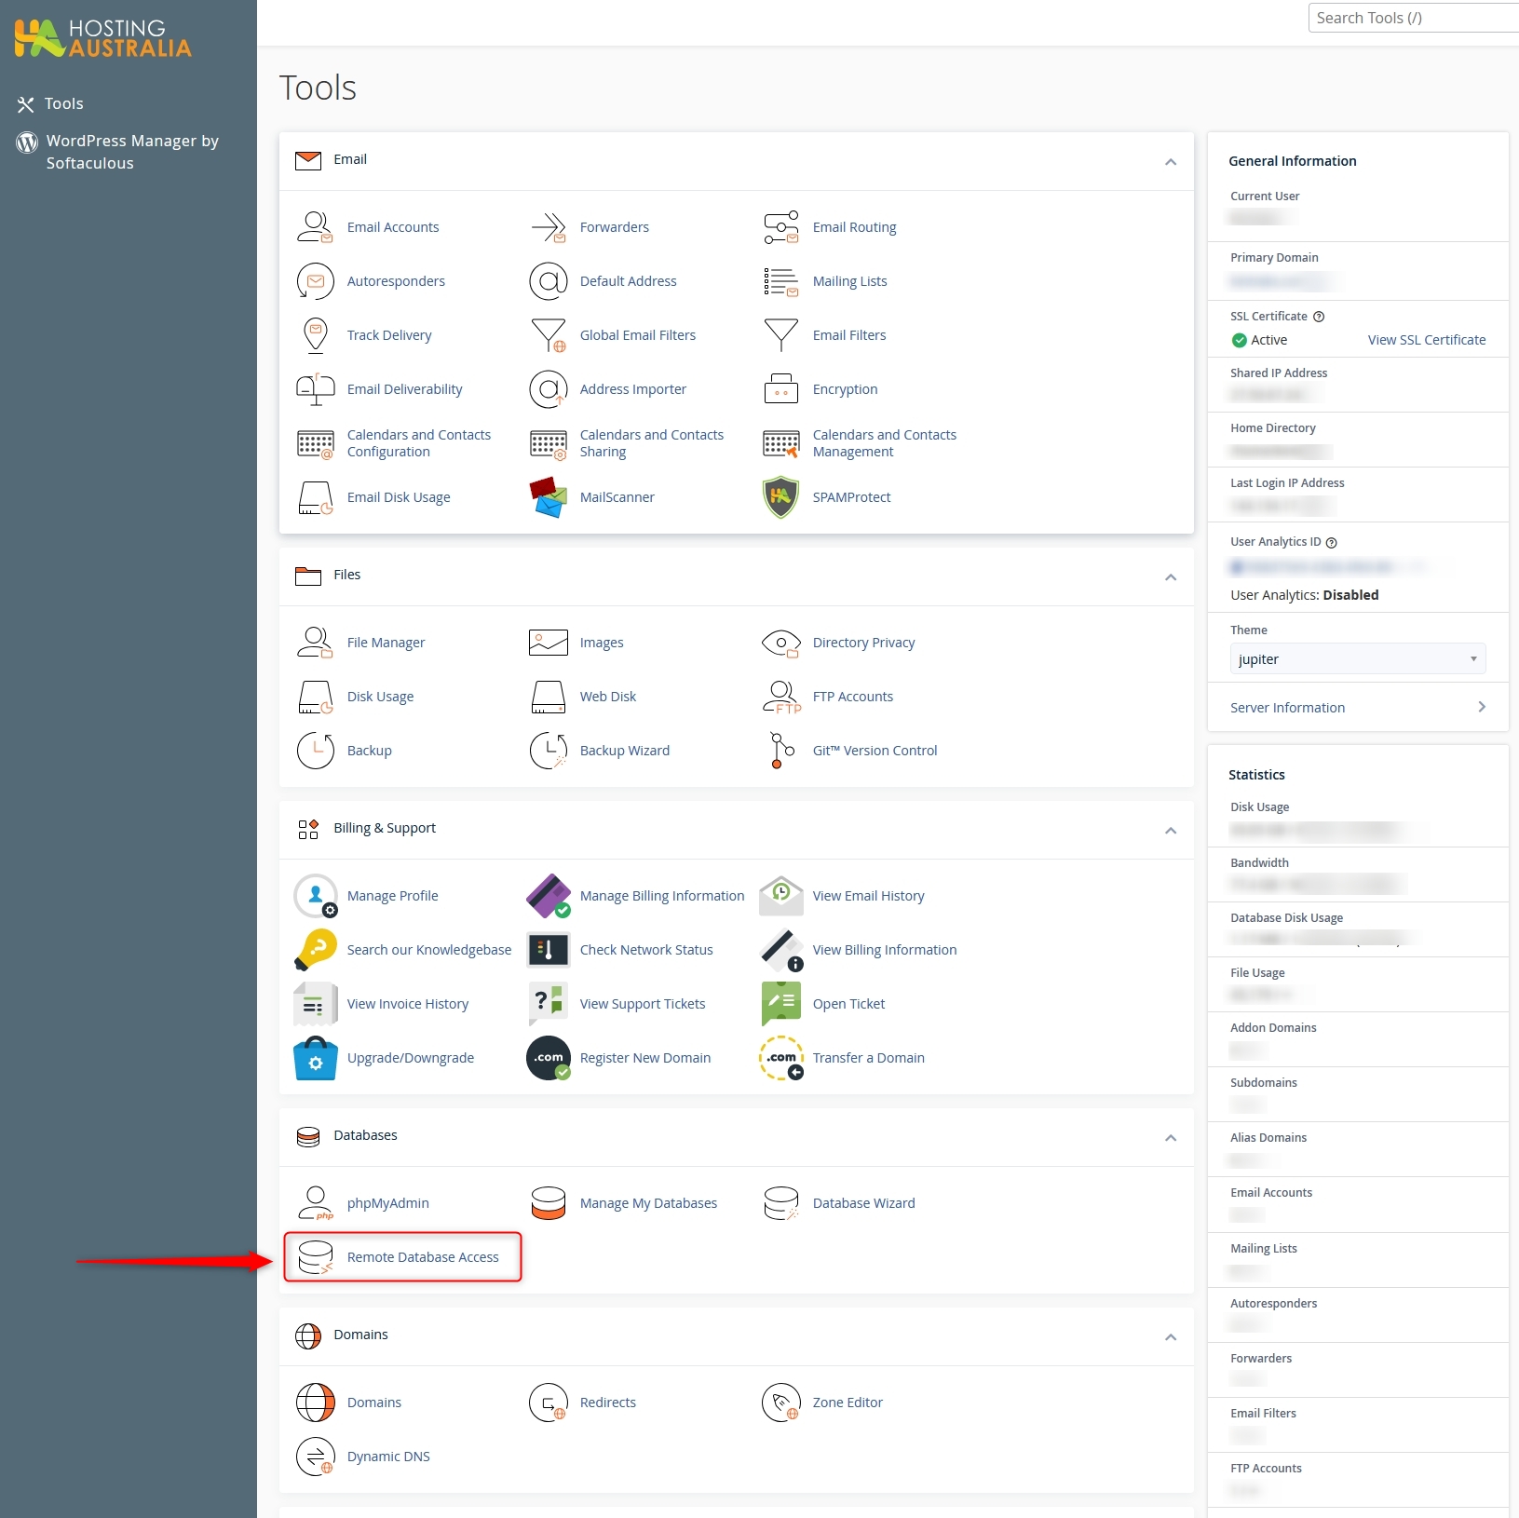Open the SPAMProtect shield icon

[780, 497]
